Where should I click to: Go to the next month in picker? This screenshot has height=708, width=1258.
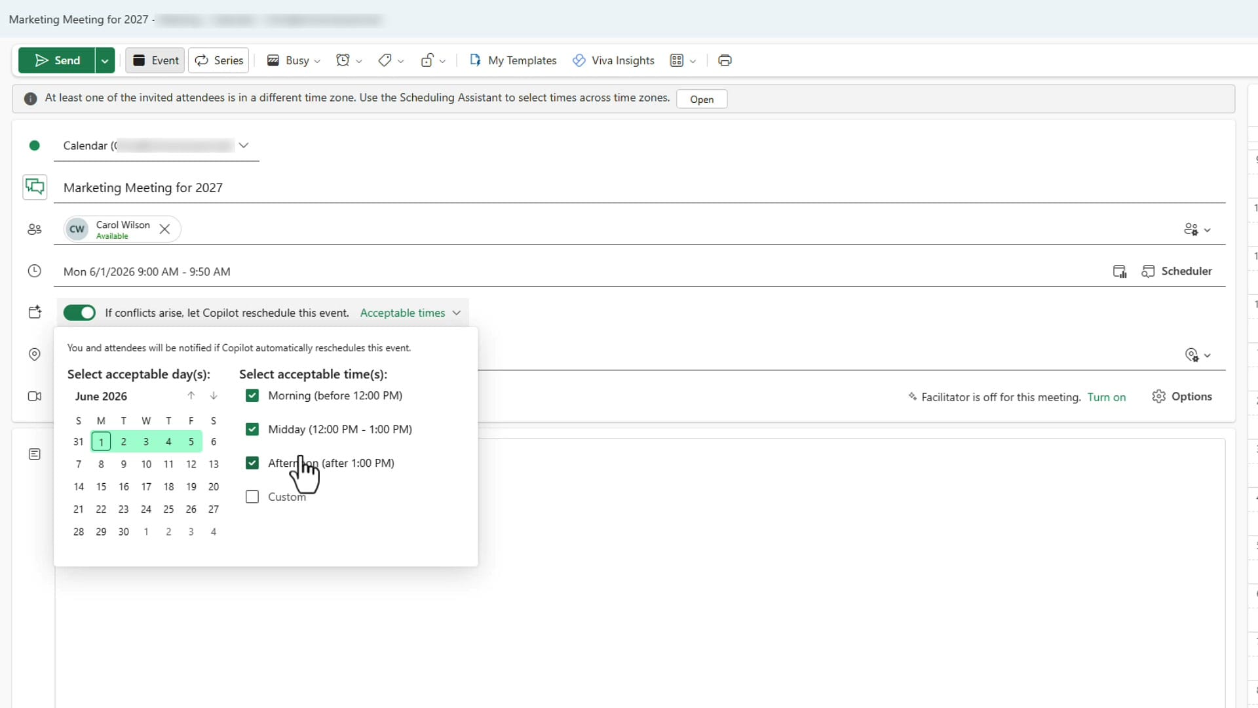tap(214, 396)
